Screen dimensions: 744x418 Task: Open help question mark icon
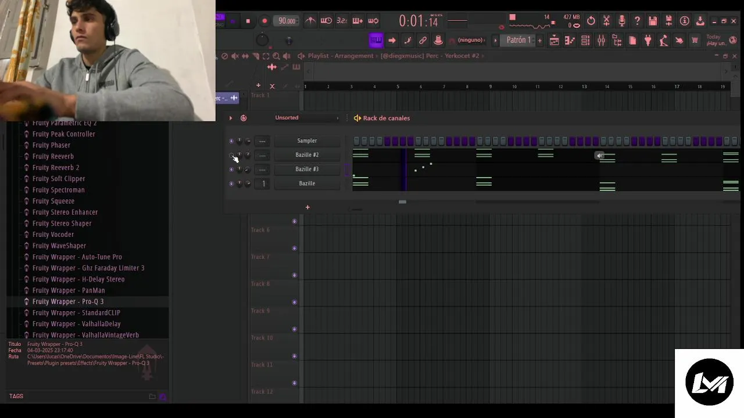(x=638, y=21)
